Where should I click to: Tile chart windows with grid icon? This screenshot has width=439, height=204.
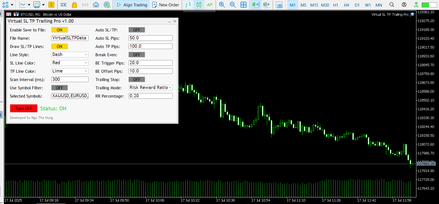point(243,5)
